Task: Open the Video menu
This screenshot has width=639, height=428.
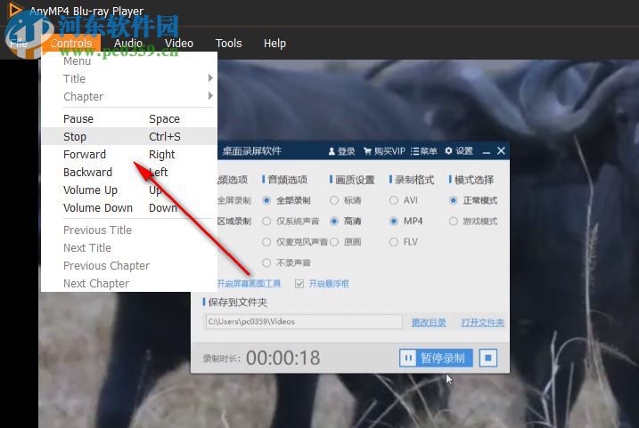Action: [x=179, y=43]
